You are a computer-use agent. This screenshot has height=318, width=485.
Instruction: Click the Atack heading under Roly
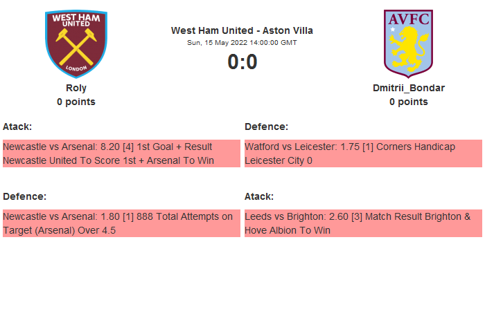pos(17,127)
